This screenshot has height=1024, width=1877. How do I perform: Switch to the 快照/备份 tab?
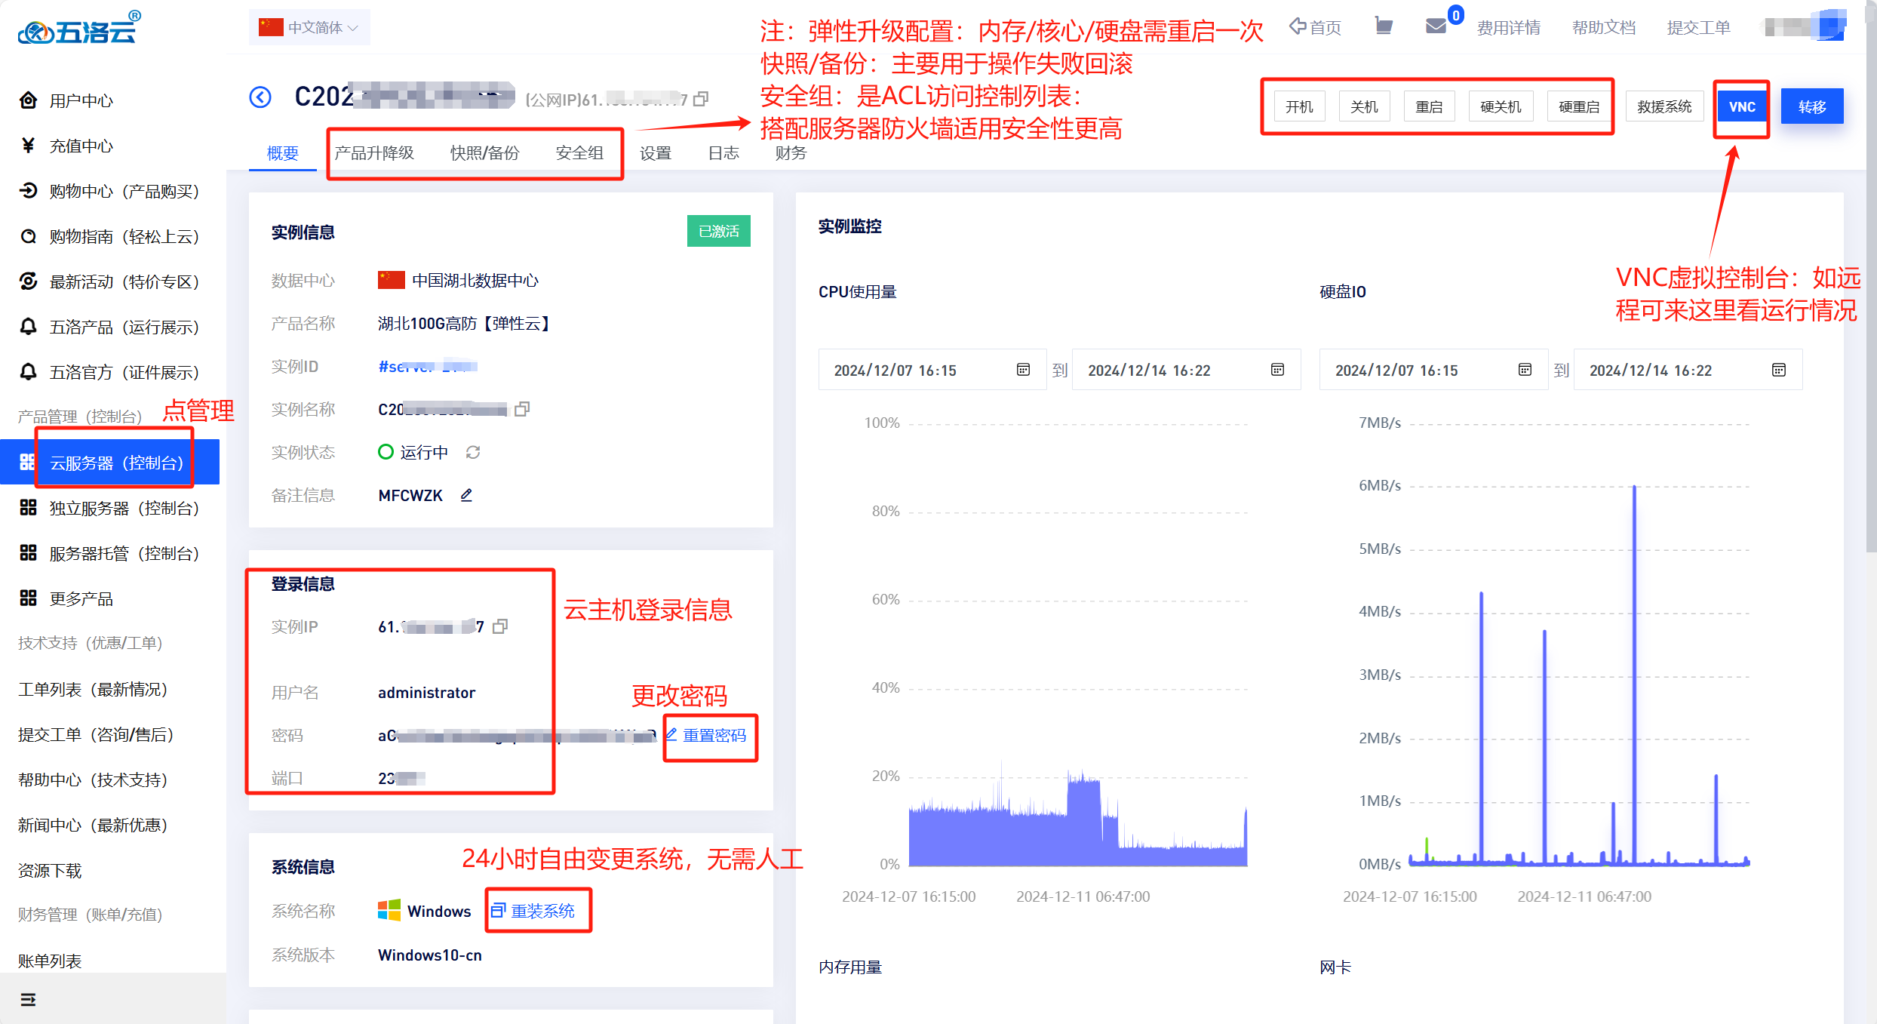(x=484, y=153)
